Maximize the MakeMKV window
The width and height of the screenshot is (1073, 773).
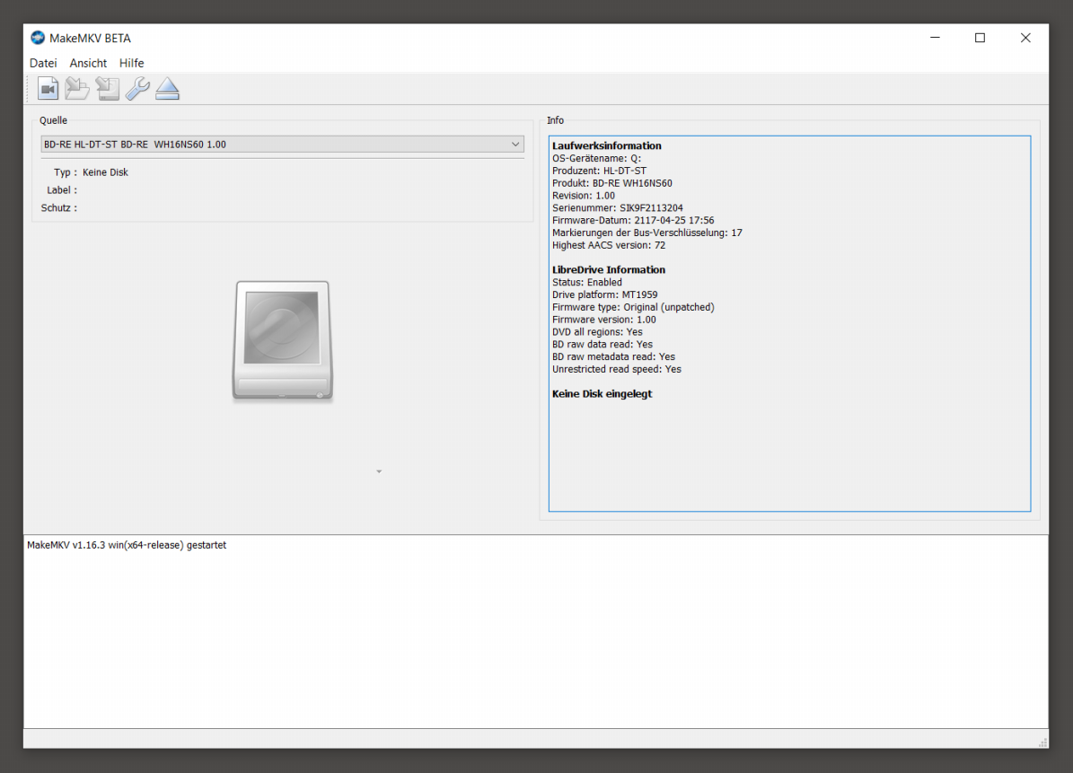click(980, 38)
